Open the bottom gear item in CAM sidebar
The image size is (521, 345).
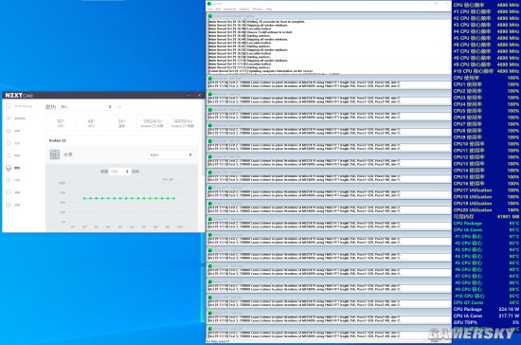(x=9, y=205)
